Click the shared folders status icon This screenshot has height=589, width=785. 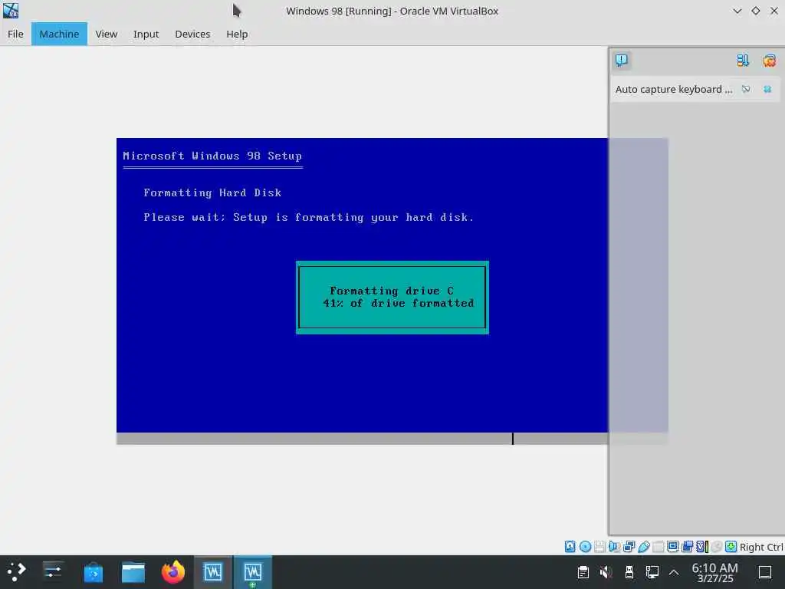pyautogui.click(x=659, y=546)
